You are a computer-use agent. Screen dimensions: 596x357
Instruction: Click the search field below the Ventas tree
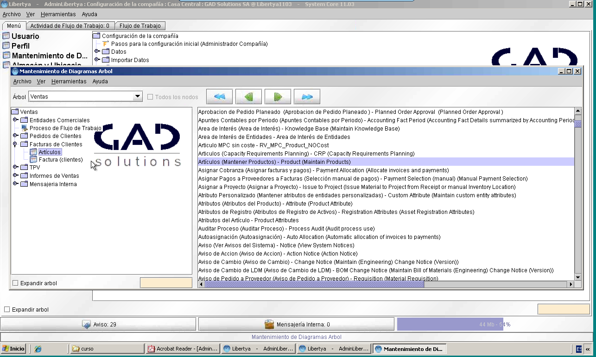[x=166, y=283]
